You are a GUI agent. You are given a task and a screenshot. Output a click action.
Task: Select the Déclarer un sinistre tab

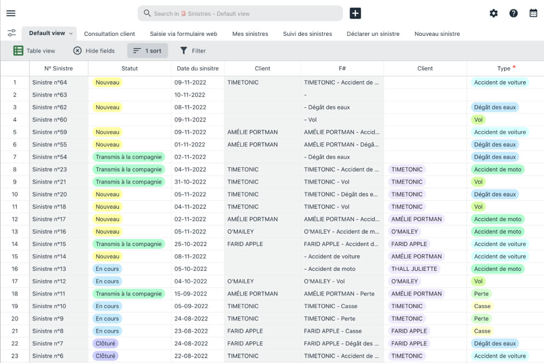click(x=373, y=34)
